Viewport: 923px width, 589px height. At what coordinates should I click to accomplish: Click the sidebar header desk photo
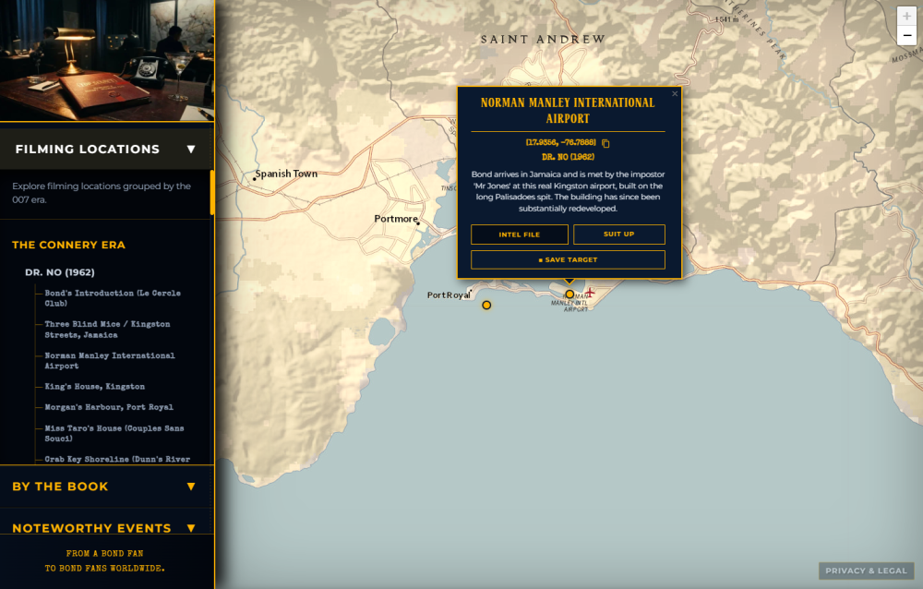coord(106,60)
